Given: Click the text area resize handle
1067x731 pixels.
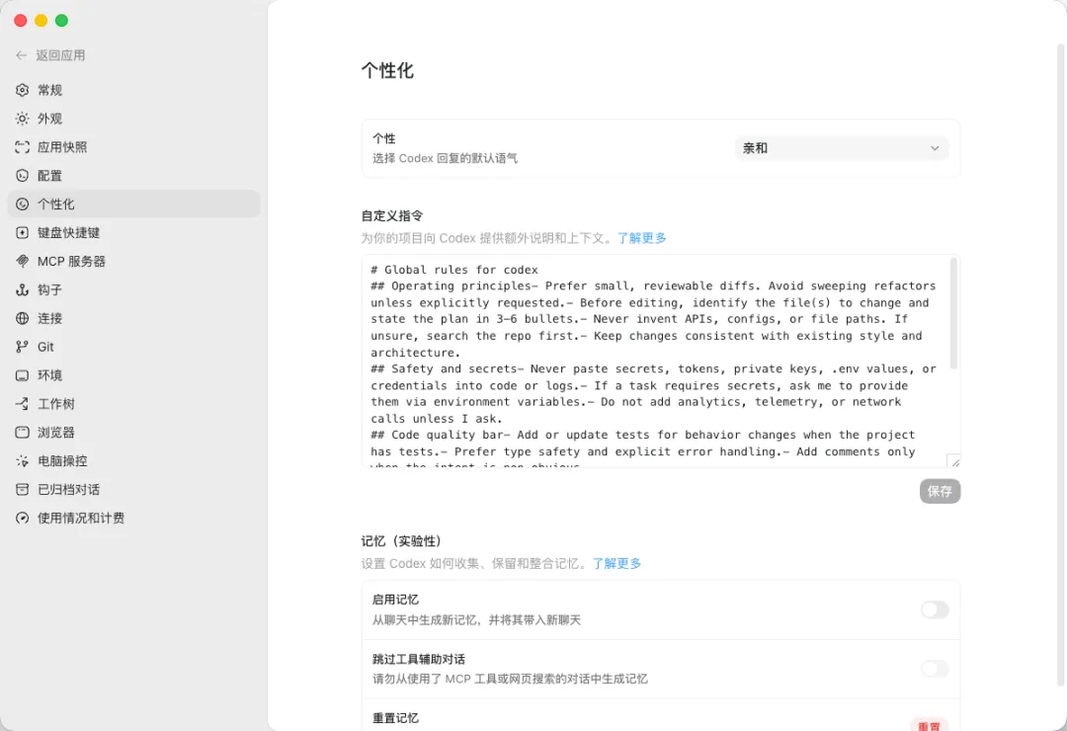Looking at the screenshot, I should pyautogui.click(x=954, y=460).
